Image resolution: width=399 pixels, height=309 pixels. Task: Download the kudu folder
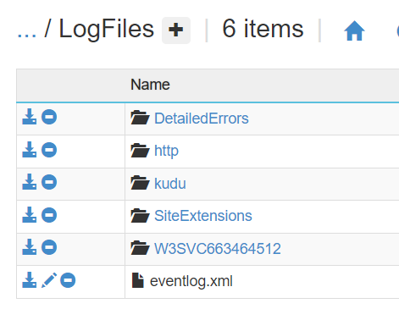click(x=30, y=182)
